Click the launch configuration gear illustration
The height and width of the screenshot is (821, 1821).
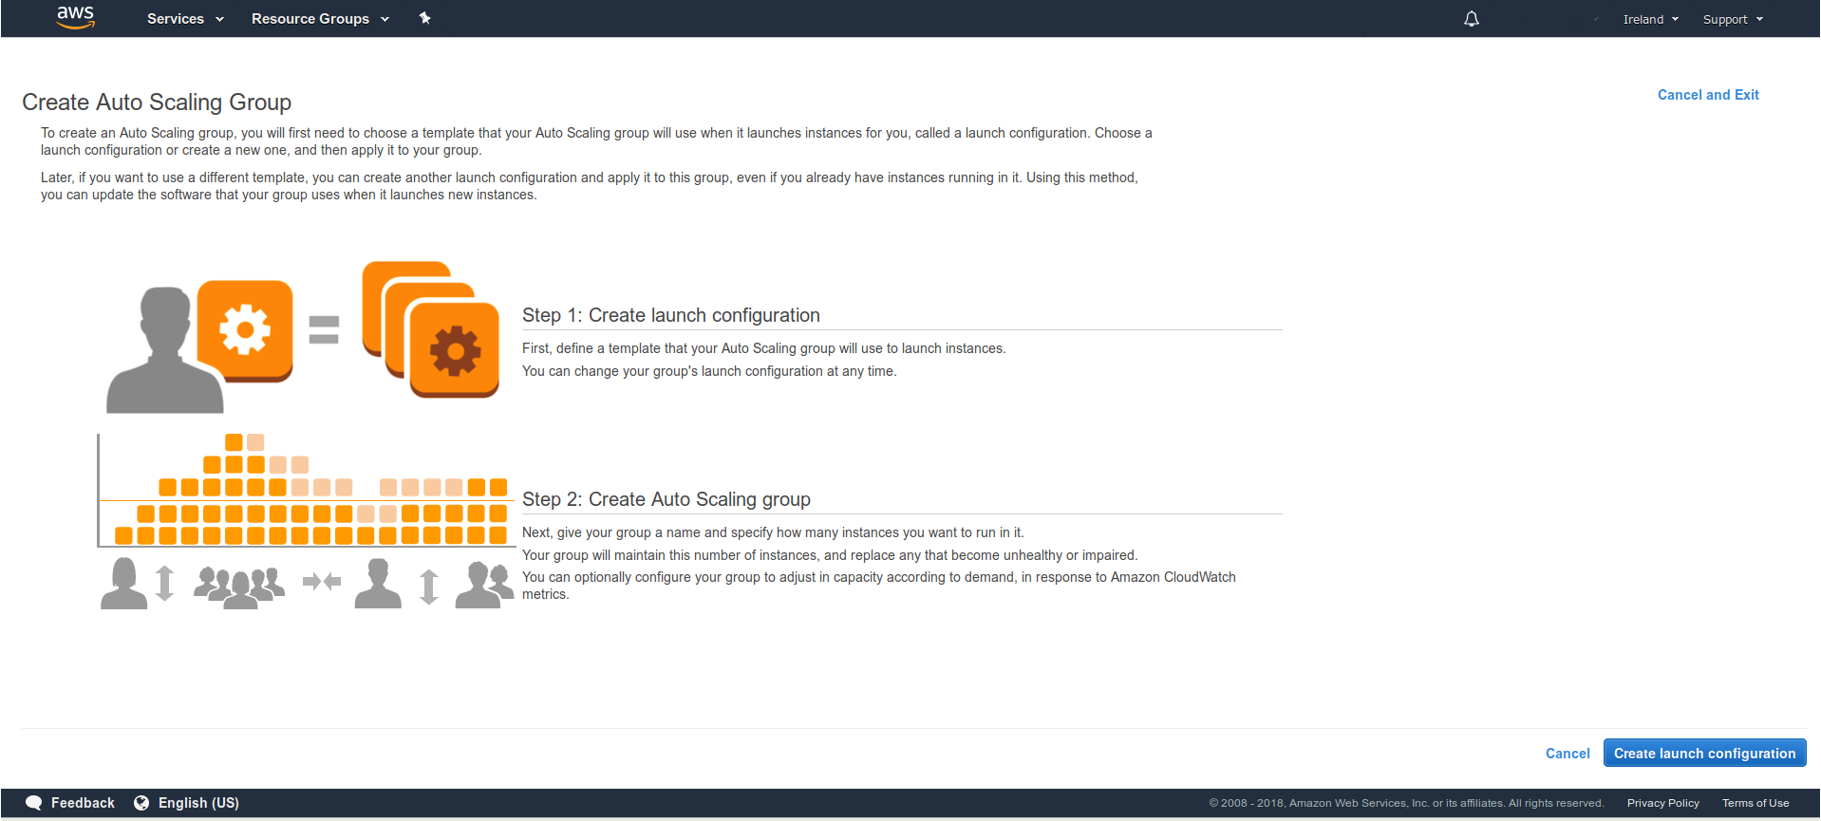[x=245, y=330]
